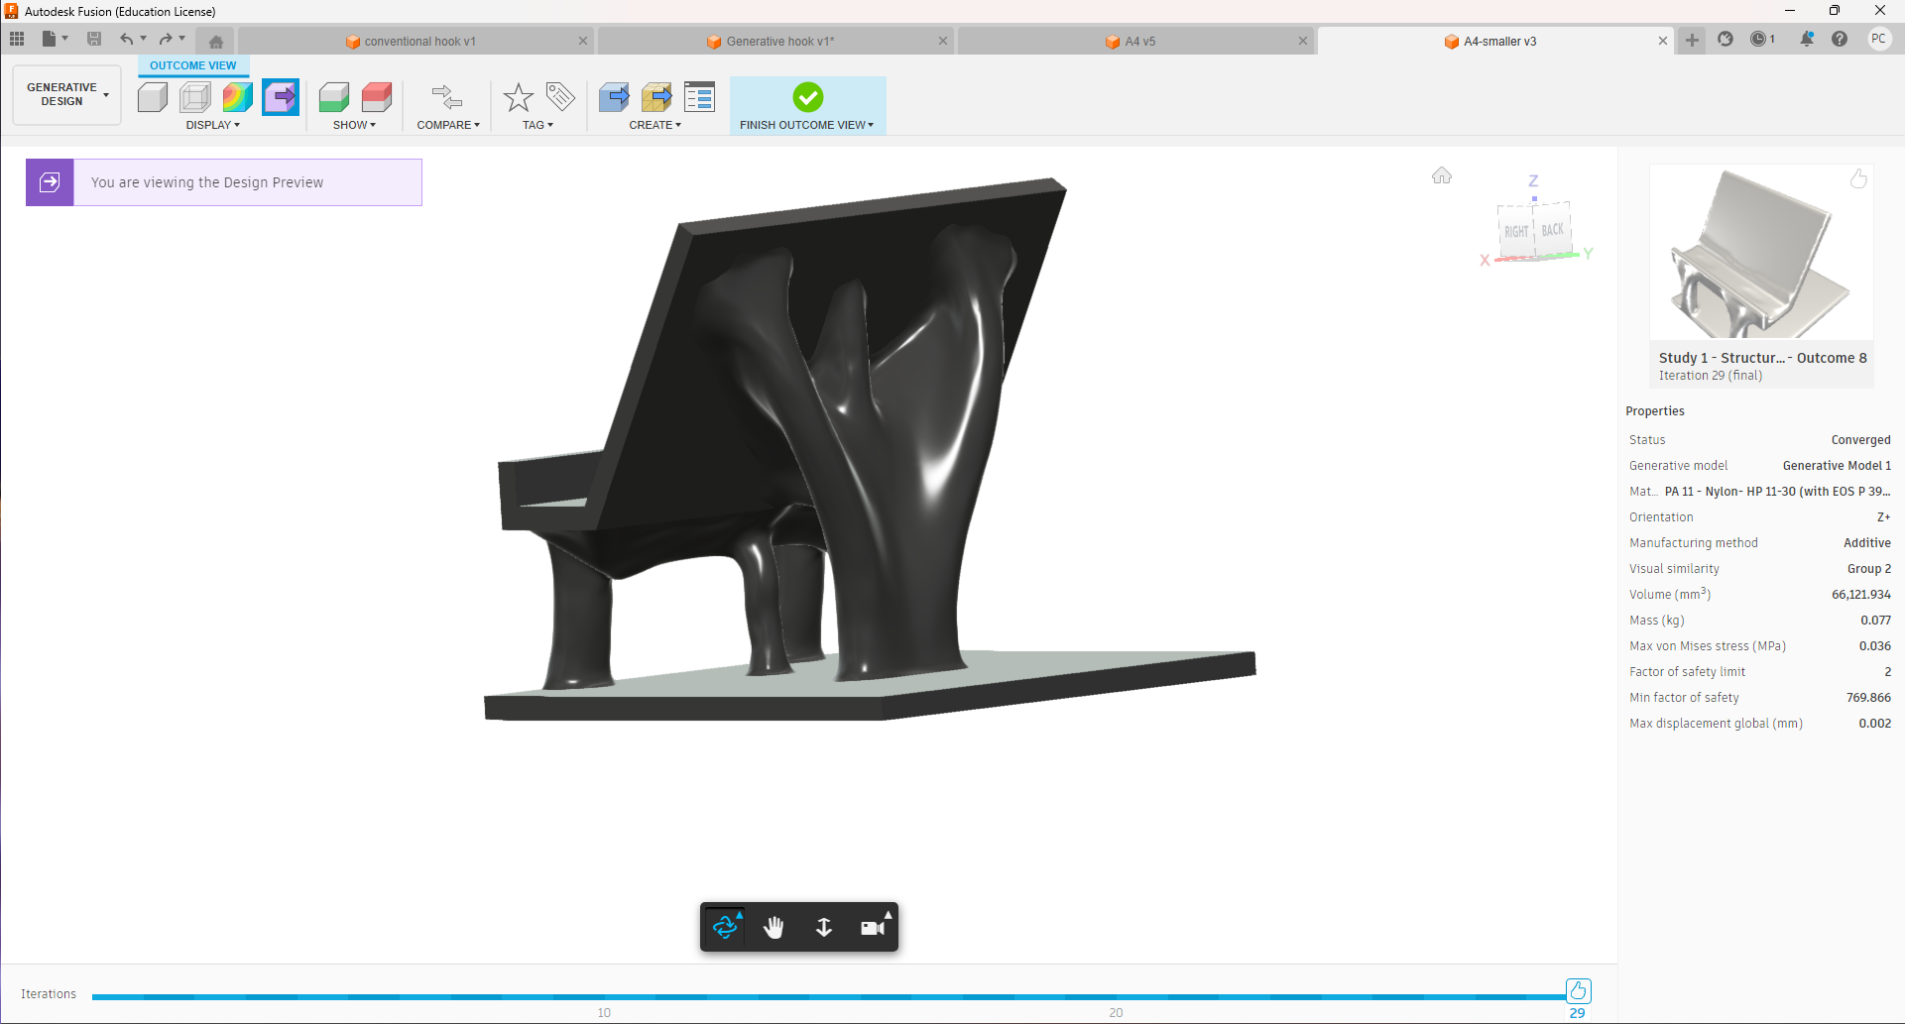This screenshot has height=1024, width=1905.
Task: Click the File document icon
Action: point(49,39)
